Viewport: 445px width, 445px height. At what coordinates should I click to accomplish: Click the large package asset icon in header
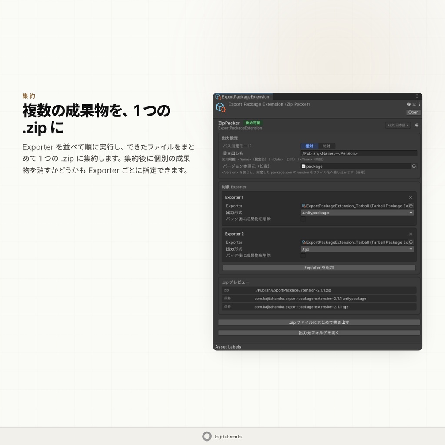point(221,107)
